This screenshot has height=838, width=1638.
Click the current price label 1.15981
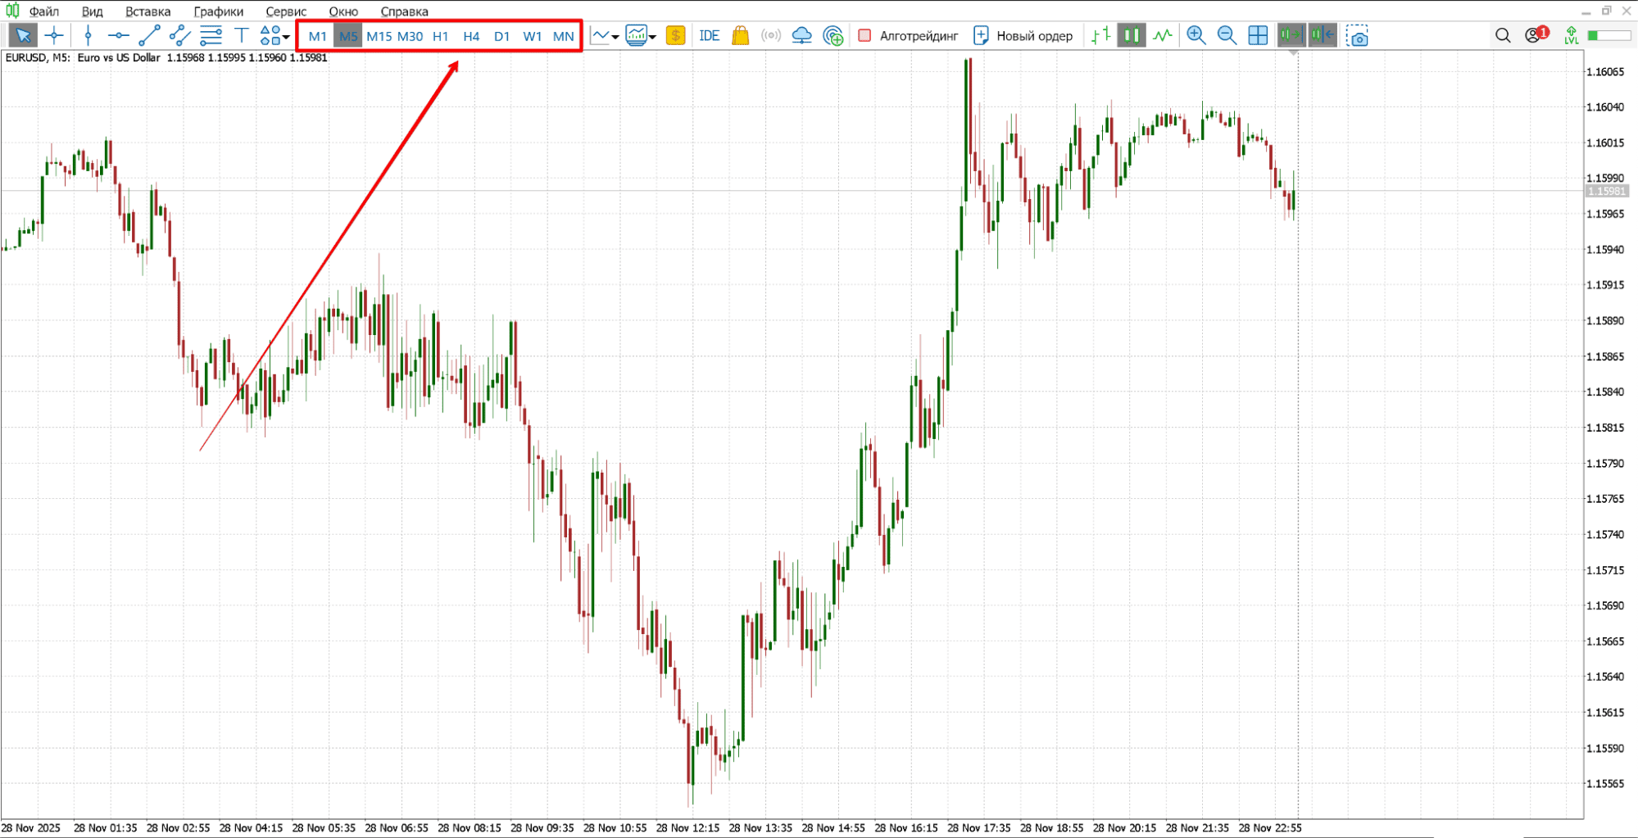tap(1606, 191)
